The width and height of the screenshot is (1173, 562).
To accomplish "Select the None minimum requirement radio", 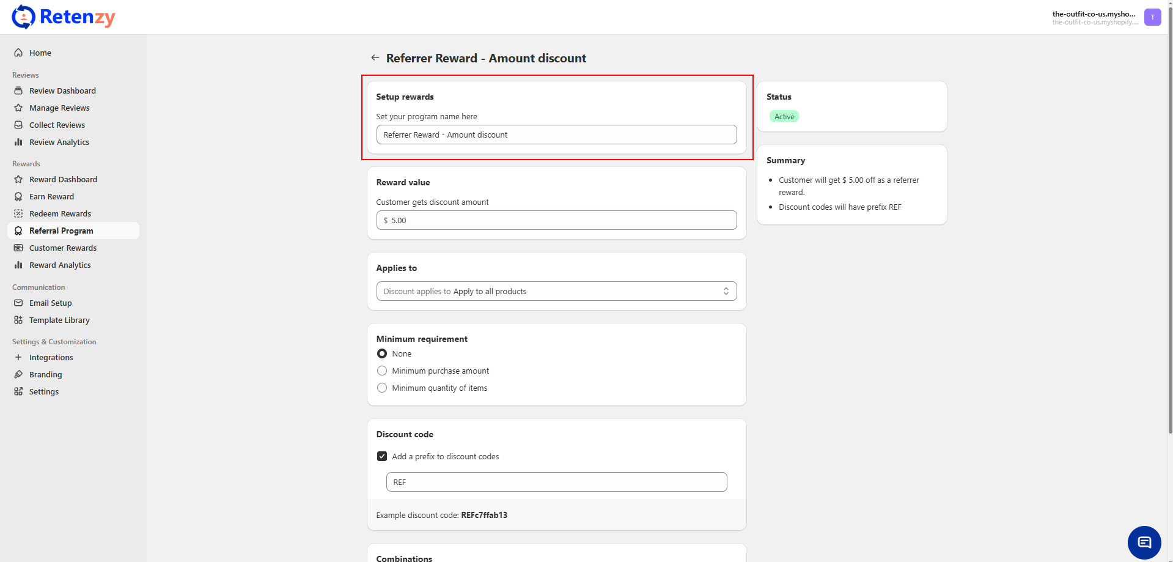I will pos(382,353).
